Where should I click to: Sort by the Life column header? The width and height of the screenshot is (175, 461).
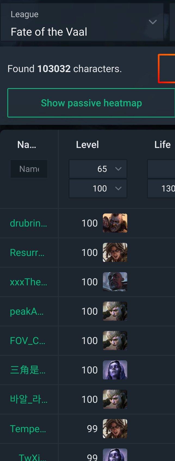[162, 145]
